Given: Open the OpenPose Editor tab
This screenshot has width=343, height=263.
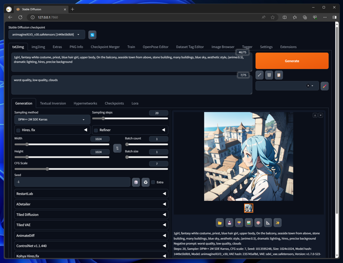Looking at the screenshot, I should [x=156, y=47].
